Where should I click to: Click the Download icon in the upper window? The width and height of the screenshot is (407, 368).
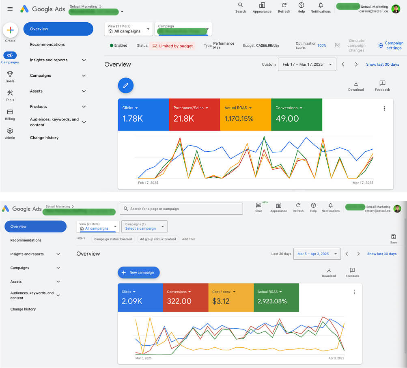click(356, 83)
